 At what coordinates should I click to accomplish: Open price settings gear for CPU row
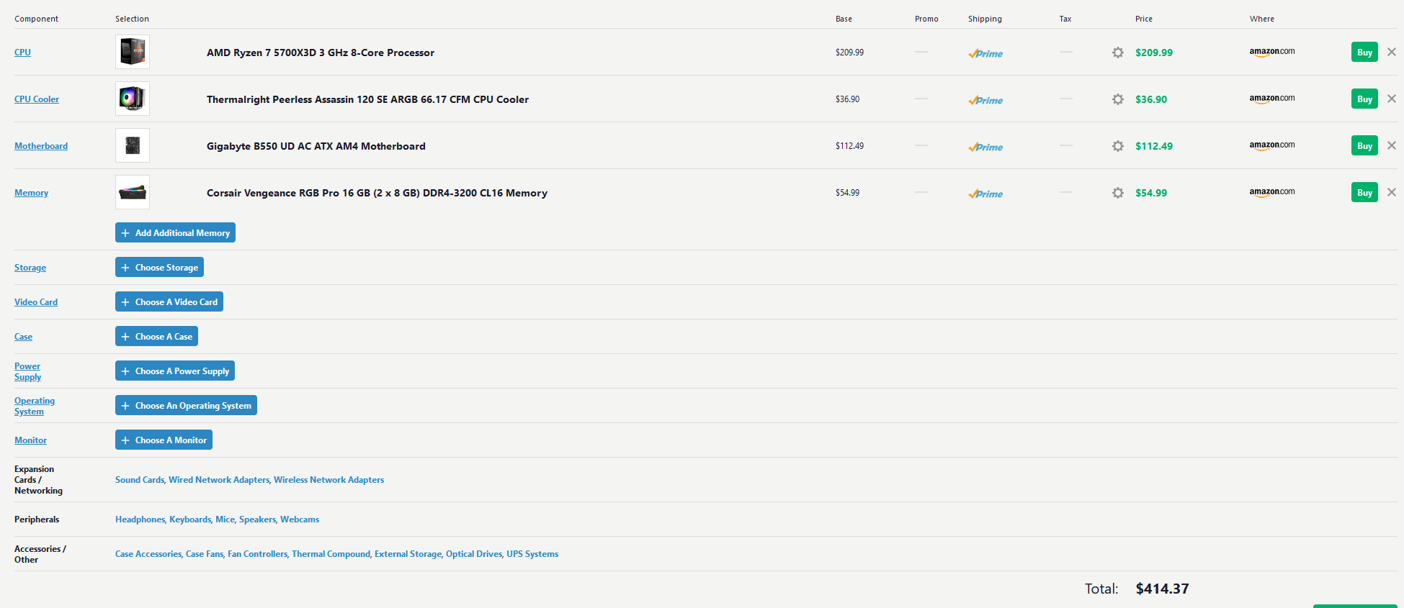(1118, 53)
